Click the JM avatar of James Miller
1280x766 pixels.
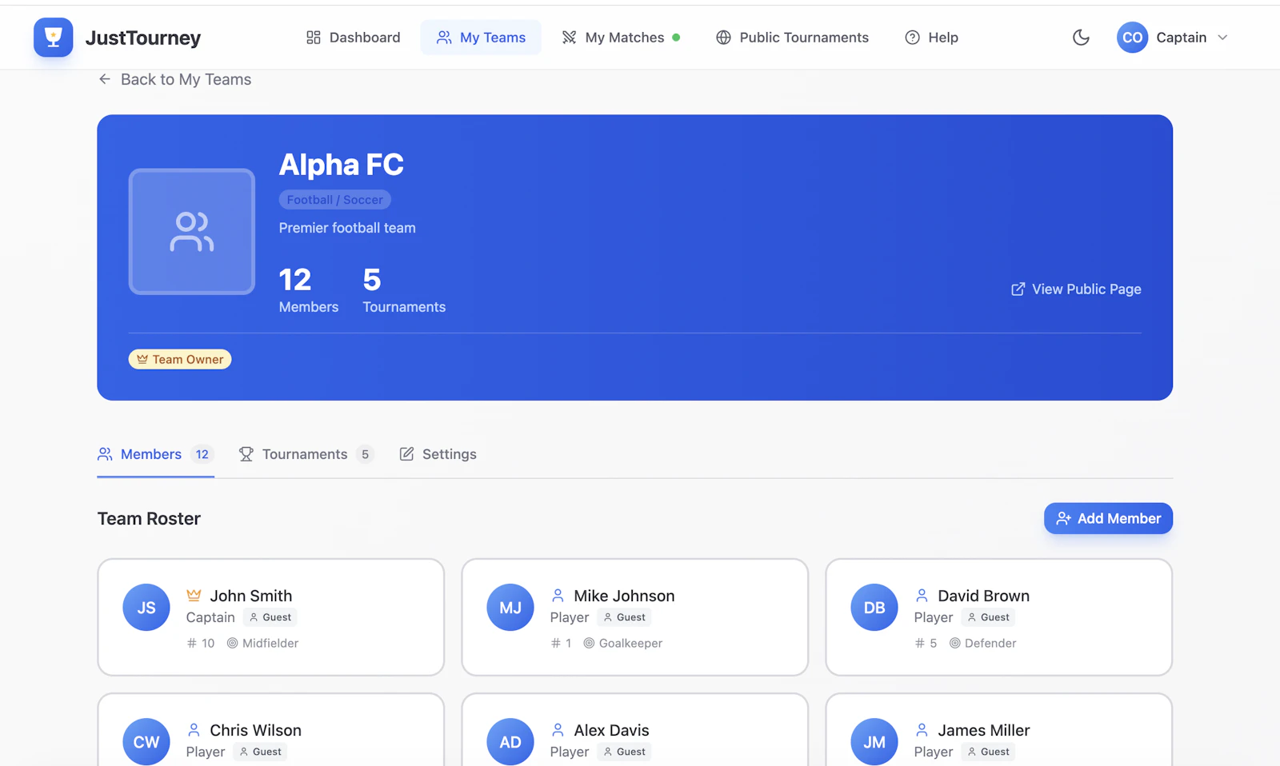point(874,742)
